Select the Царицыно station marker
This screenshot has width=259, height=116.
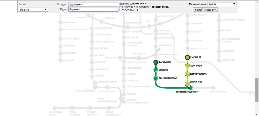click(156, 62)
